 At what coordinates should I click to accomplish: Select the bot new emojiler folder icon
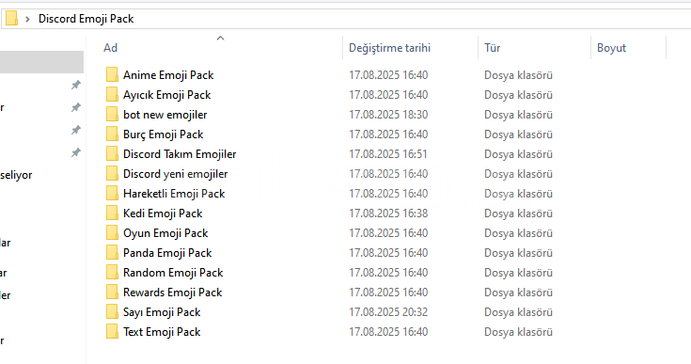pyautogui.click(x=112, y=115)
